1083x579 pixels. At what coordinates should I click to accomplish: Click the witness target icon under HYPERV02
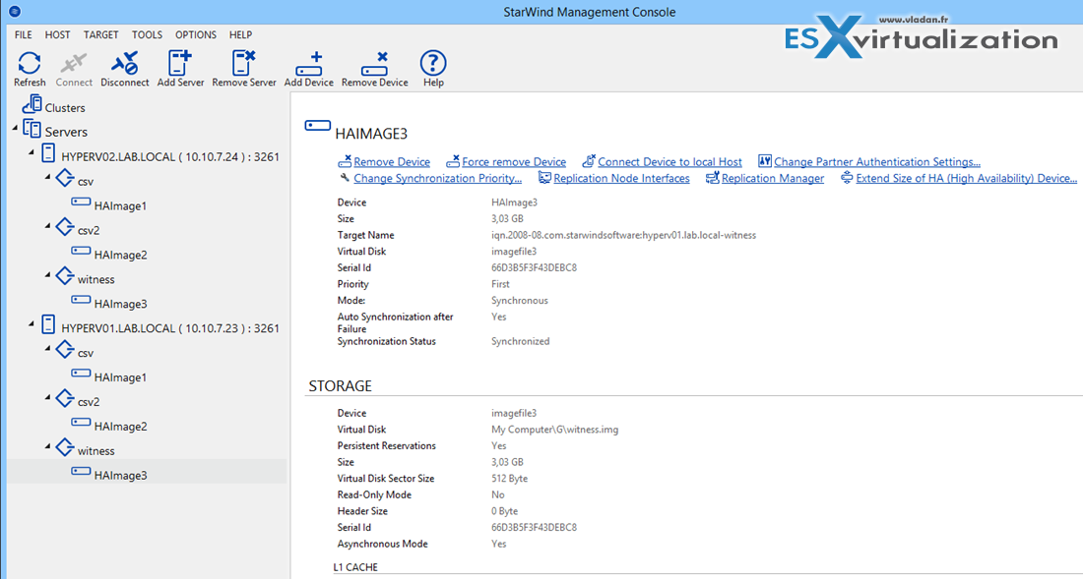(x=64, y=276)
